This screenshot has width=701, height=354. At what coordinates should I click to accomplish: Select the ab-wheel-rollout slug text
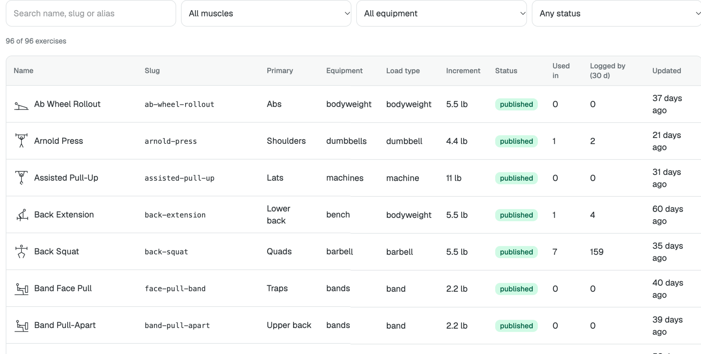pos(179,104)
